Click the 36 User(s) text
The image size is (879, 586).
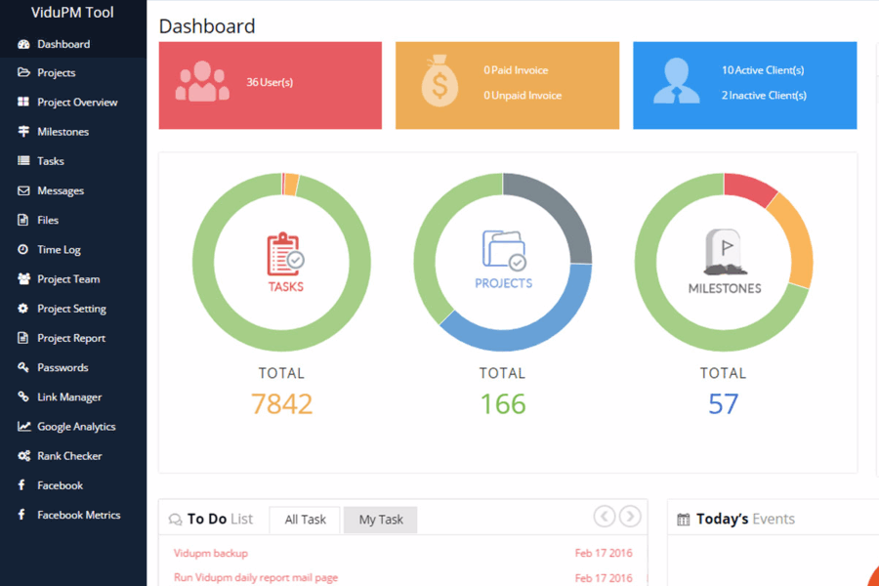click(270, 82)
